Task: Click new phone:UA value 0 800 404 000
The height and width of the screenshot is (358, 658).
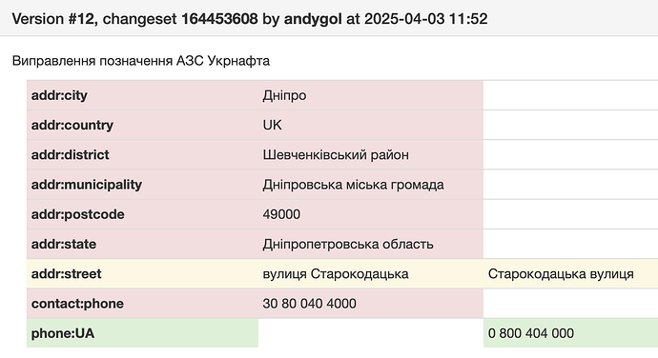Action: click(x=531, y=333)
